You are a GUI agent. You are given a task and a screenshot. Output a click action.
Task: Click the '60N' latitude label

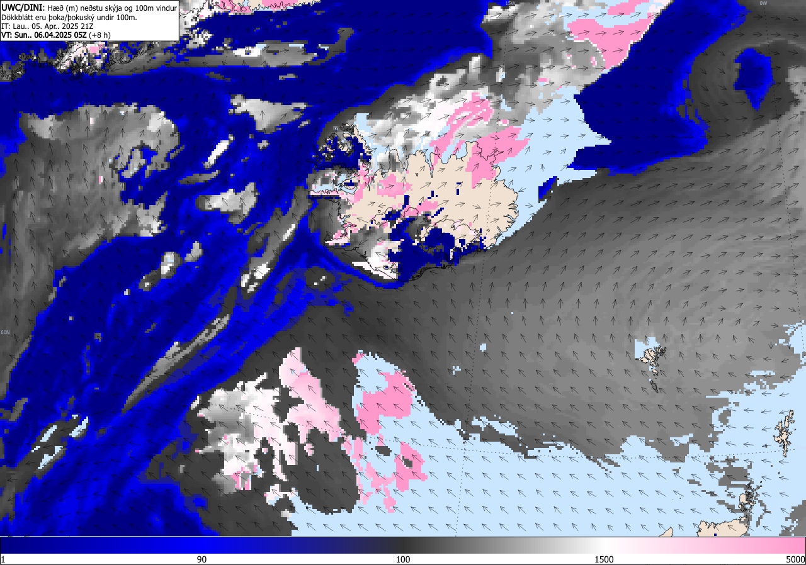(5, 332)
